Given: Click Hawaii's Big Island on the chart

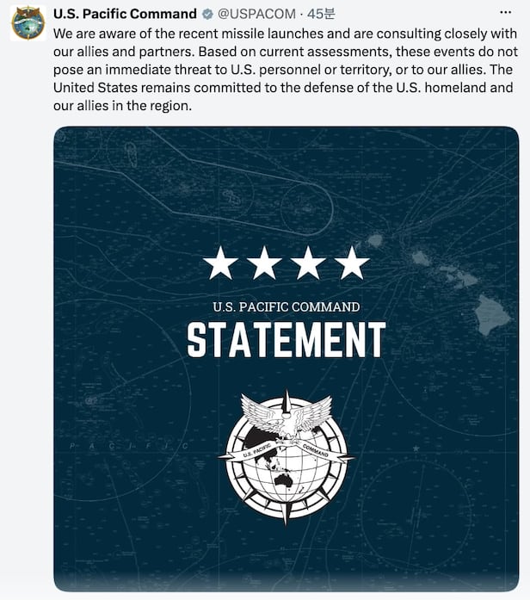Looking at the screenshot, I should [x=492, y=314].
